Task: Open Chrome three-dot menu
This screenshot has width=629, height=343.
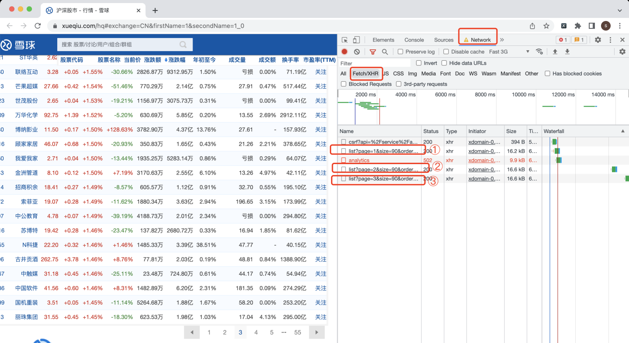Action: (620, 26)
